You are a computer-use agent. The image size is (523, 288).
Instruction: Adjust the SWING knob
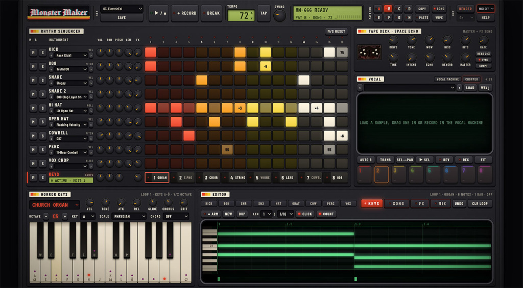[279, 15]
